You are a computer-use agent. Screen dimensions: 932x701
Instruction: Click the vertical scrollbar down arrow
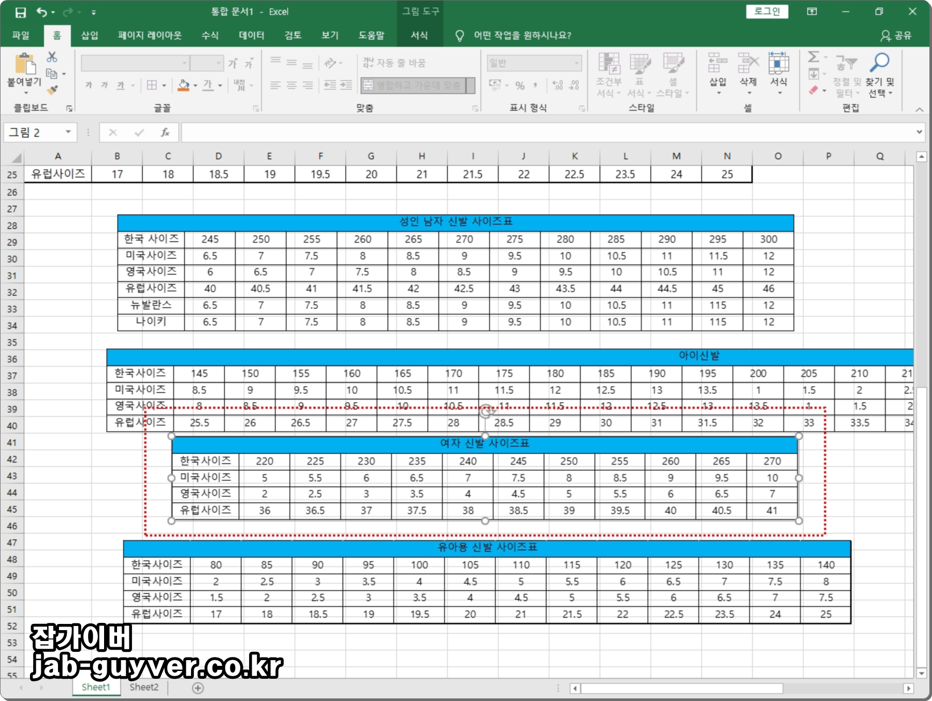click(921, 673)
